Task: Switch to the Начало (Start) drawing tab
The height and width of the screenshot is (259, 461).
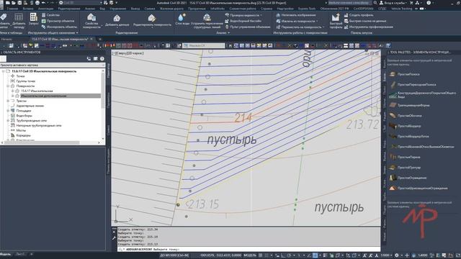Action: pos(6,39)
